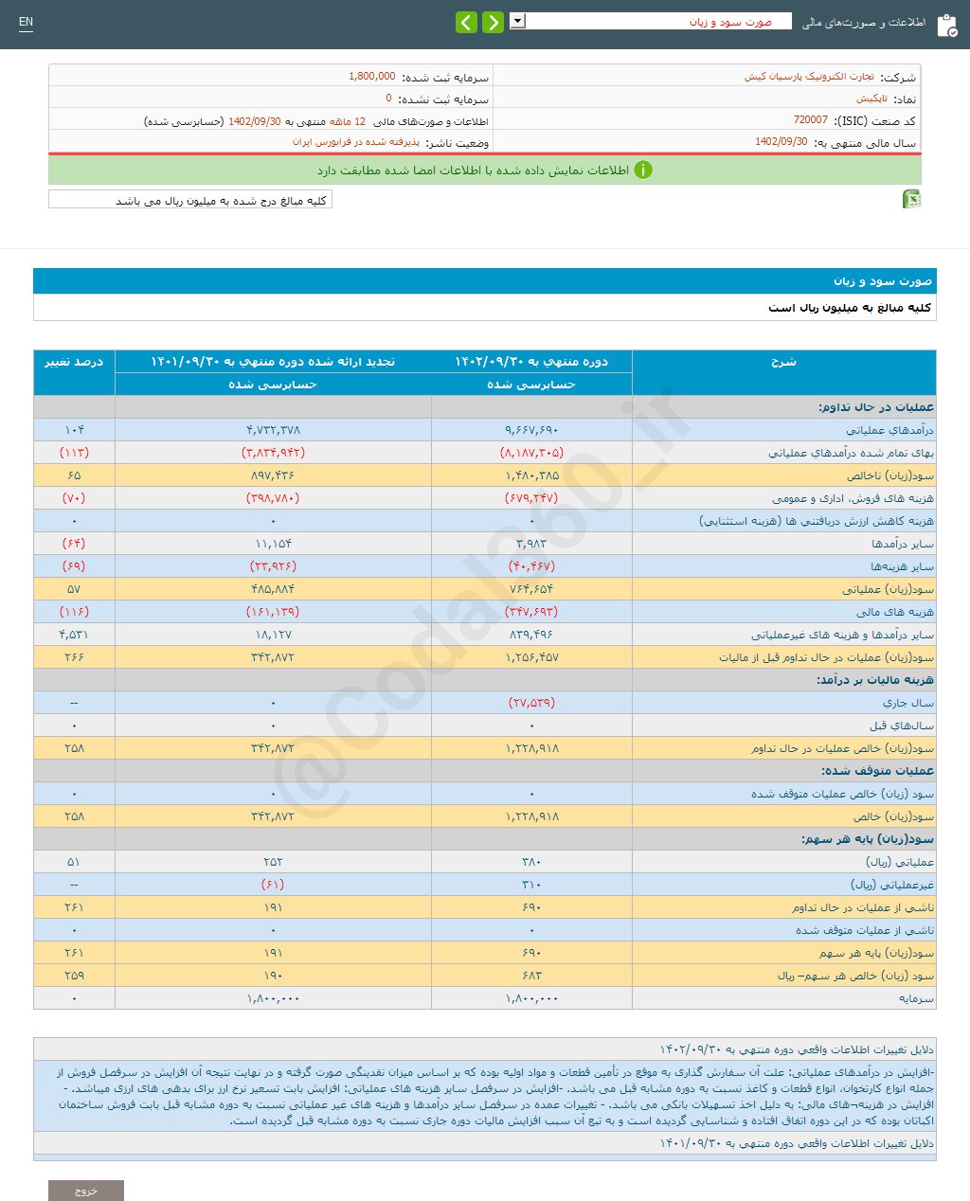Click the درصد تغییر column header
The image size is (970, 1201).
pyautogui.click(x=74, y=362)
